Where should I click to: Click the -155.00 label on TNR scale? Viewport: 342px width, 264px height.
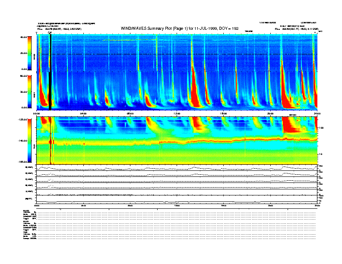(22, 162)
